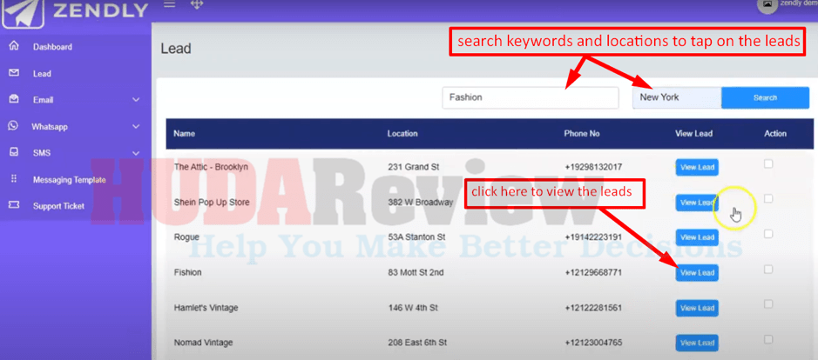
Task: Click address 231 Grand St
Action: 414,167
